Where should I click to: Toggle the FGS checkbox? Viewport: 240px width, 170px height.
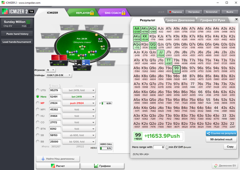pyautogui.click(x=28, y=26)
